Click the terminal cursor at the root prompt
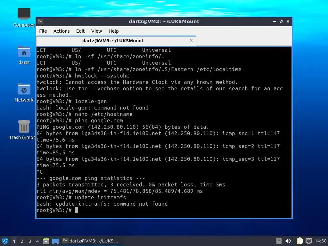Screen dimensions: 328x246 click(77, 210)
